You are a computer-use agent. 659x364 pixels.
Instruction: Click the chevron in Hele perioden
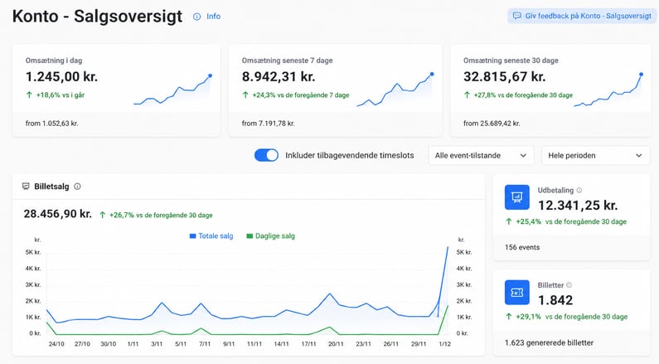(x=639, y=156)
